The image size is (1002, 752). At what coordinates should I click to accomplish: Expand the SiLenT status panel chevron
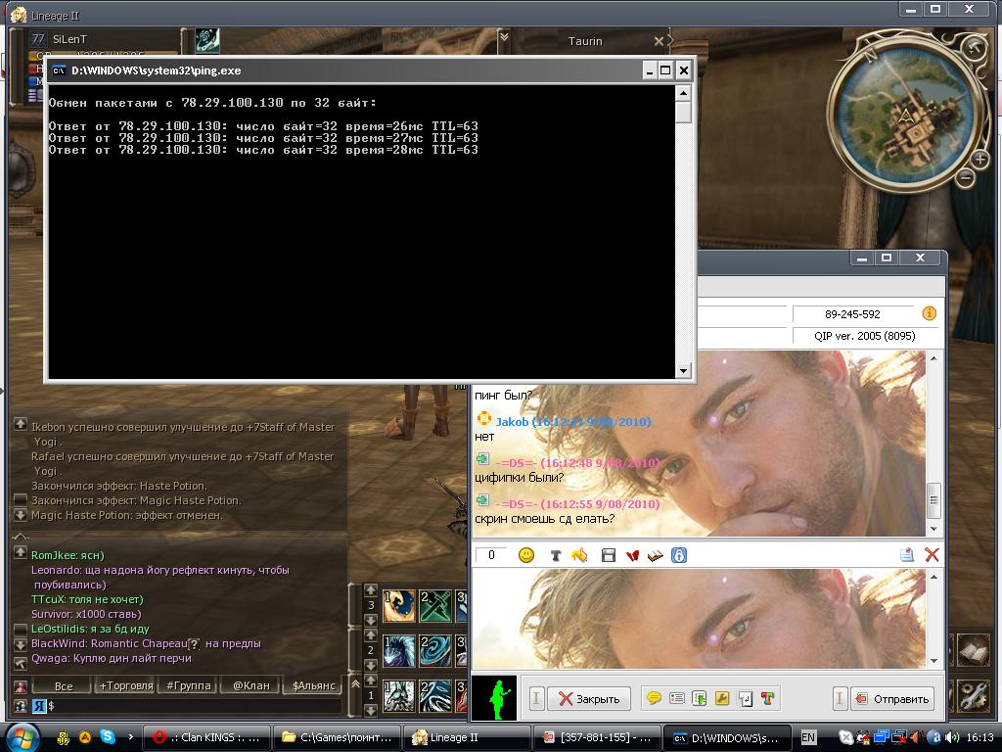pyautogui.click(x=504, y=38)
